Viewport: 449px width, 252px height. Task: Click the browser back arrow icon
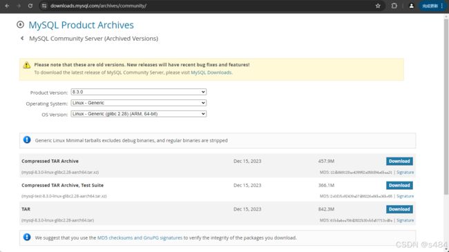7,6
